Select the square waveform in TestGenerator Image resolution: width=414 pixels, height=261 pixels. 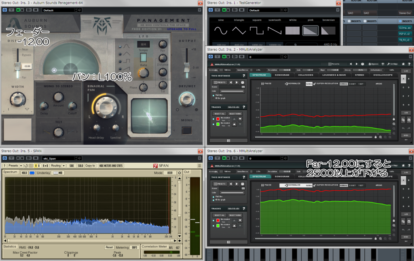pyautogui.click(x=257, y=31)
